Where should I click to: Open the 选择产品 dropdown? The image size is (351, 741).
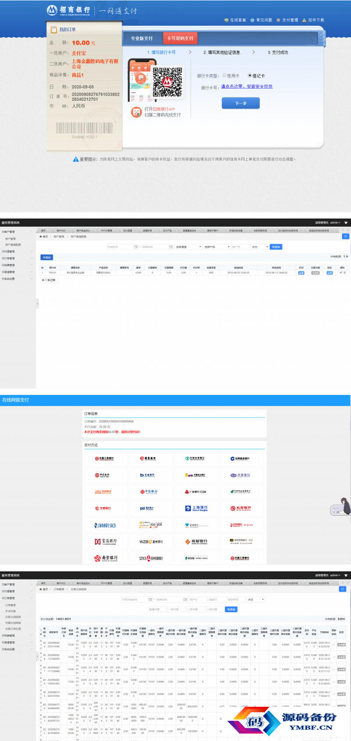(x=217, y=247)
